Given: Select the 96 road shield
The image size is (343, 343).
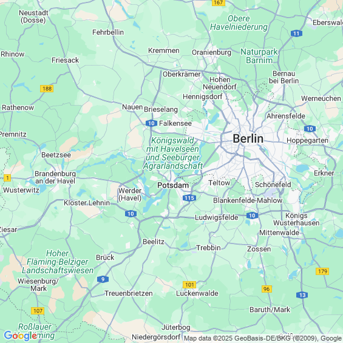Looking at the screenshot, I should coord(267,289).
